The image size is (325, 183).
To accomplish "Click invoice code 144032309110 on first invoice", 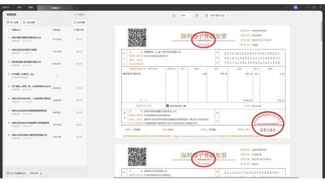I will (x=259, y=31).
